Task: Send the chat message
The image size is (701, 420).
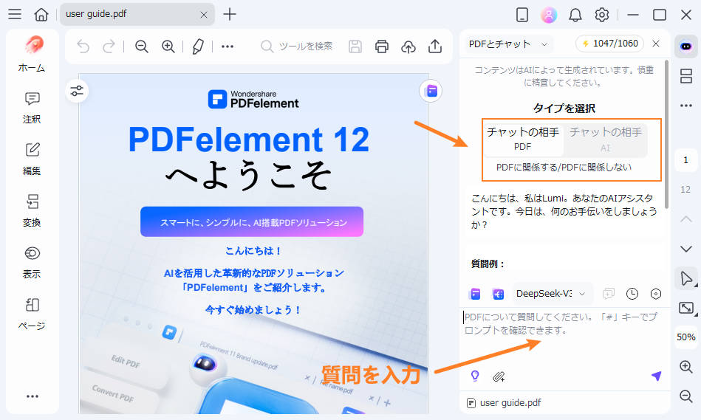Action: tap(656, 376)
